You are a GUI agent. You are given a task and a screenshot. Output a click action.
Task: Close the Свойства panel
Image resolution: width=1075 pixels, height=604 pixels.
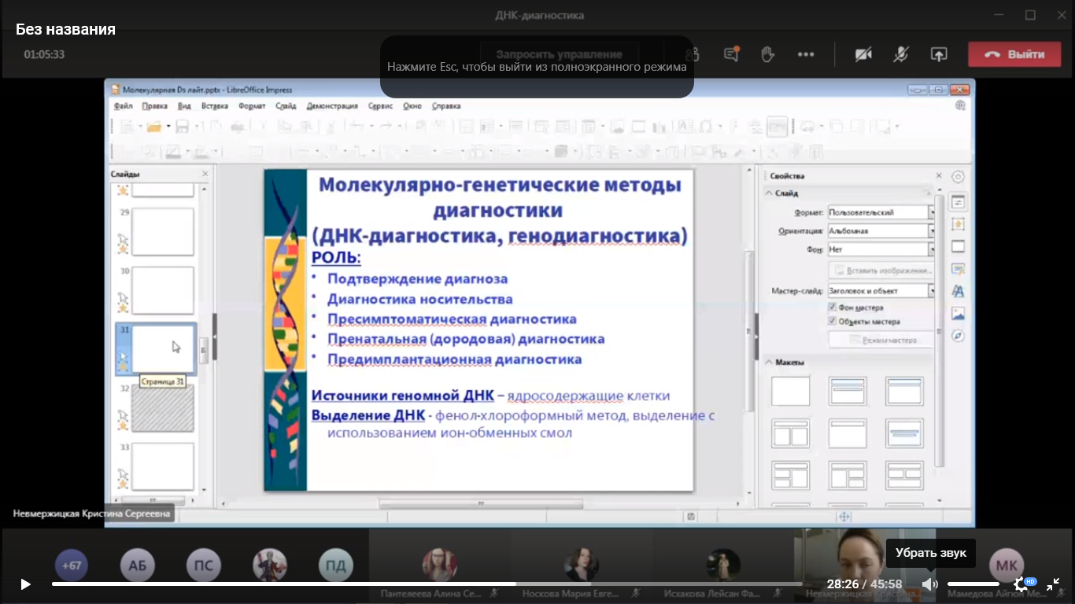(x=938, y=176)
